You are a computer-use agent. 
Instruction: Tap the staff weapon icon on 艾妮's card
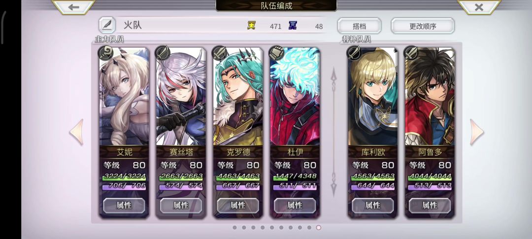click(105, 53)
